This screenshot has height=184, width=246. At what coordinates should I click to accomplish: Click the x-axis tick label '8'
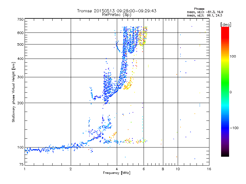point(163,169)
